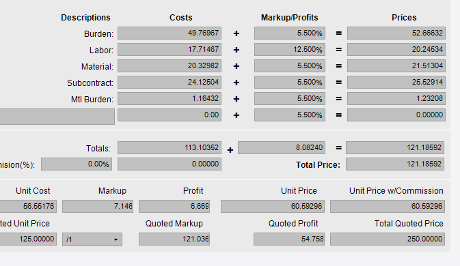
Task: Select the Totals cost field 113.10352
Action: 170,148
